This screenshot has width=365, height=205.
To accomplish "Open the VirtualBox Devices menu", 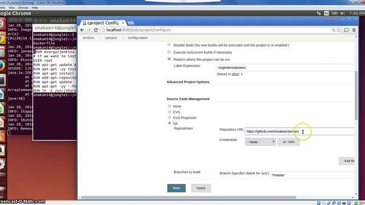I will (23, 7).
